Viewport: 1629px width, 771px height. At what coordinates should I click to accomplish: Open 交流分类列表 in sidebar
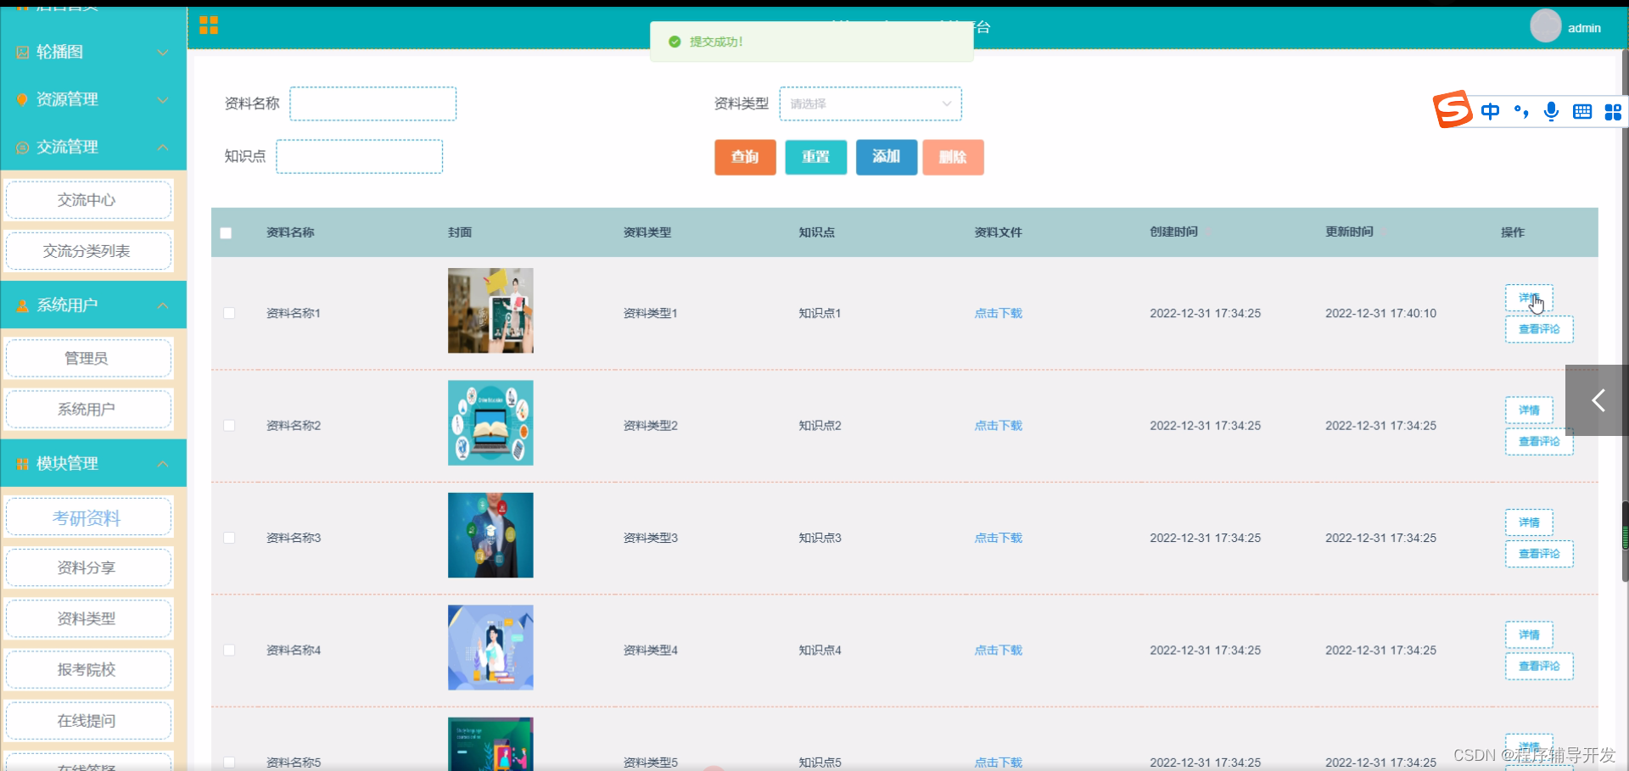click(x=88, y=251)
